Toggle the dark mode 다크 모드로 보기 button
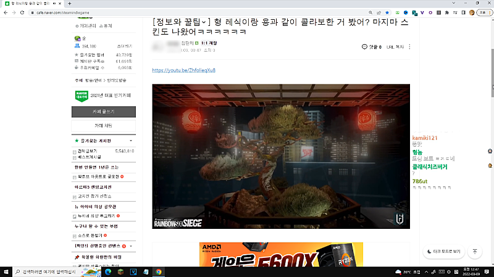 (443, 252)
